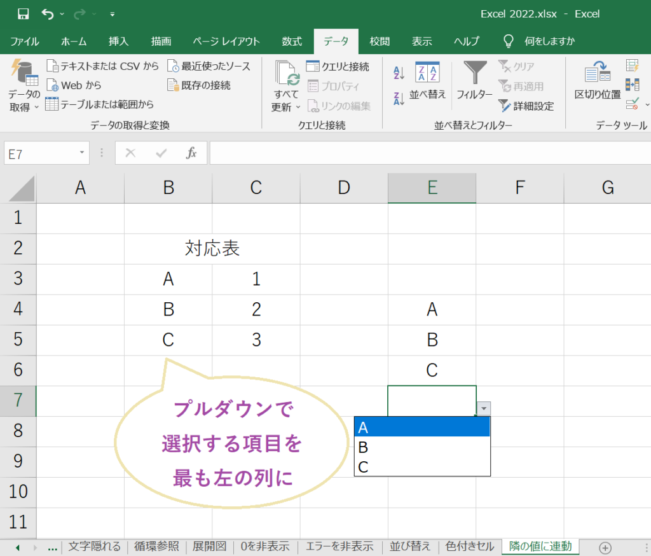Sort ascending with the A-Z icon
651x556 pixels.
coord(399,73)
